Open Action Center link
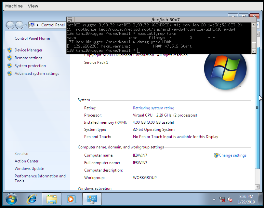The height and width of the screenshot is (208, 264). [x=26, y=161]
